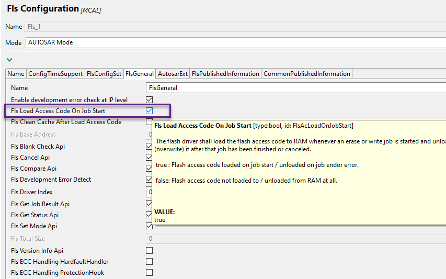The height and width of the screenshot is (279, 446).
Task: Switch to the Name tab
Action: [16, 74]
